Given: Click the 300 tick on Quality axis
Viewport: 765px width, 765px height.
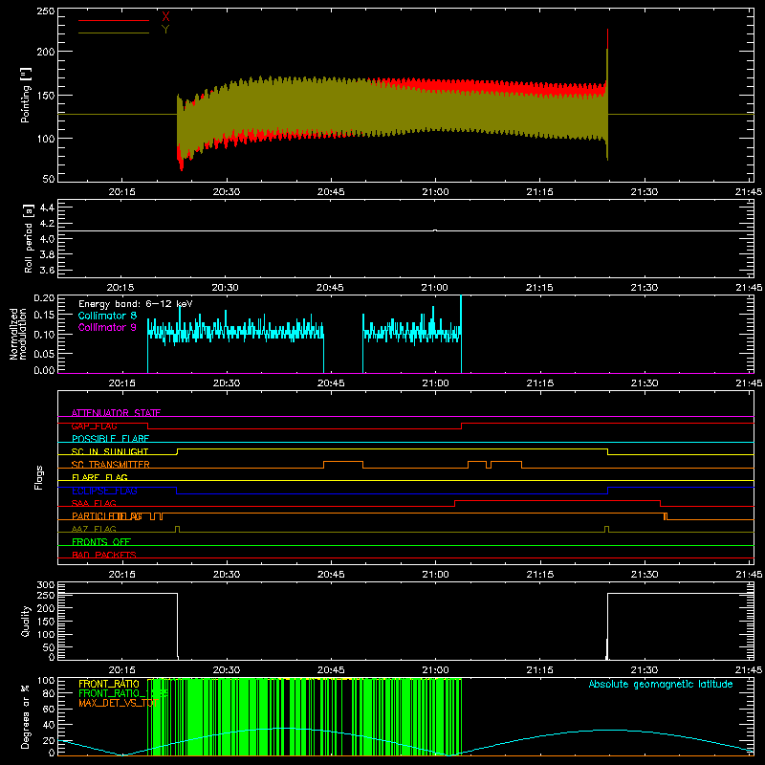Looking at the screenshot, I should click(x=46, y=585).
